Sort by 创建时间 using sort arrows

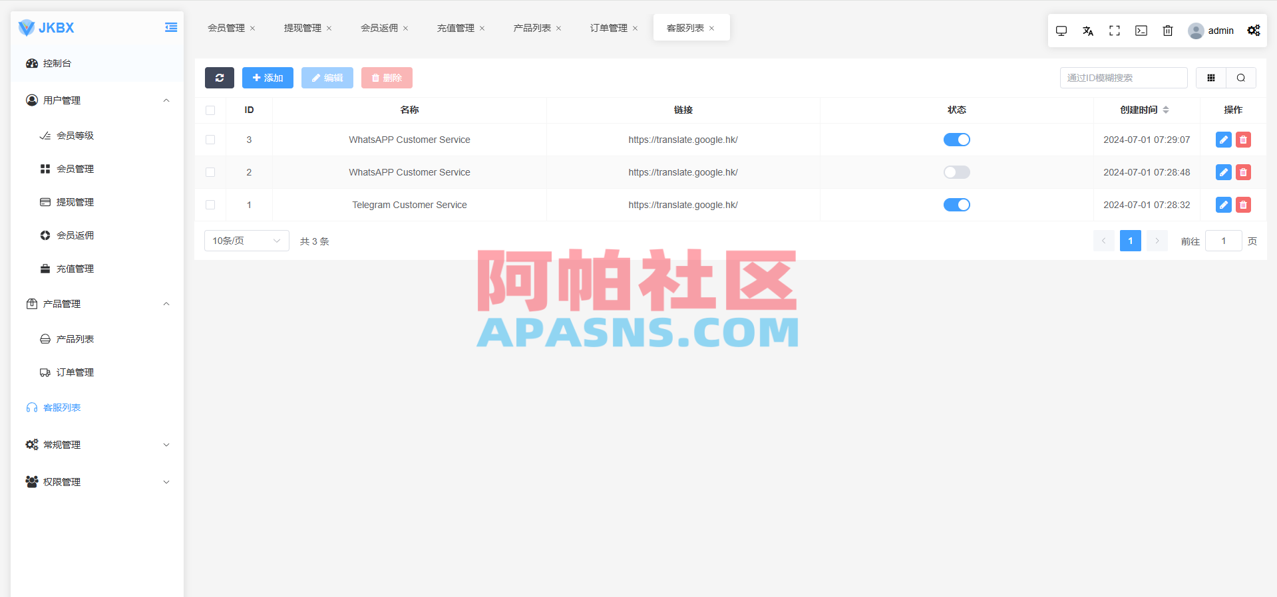coord(1166,110)
